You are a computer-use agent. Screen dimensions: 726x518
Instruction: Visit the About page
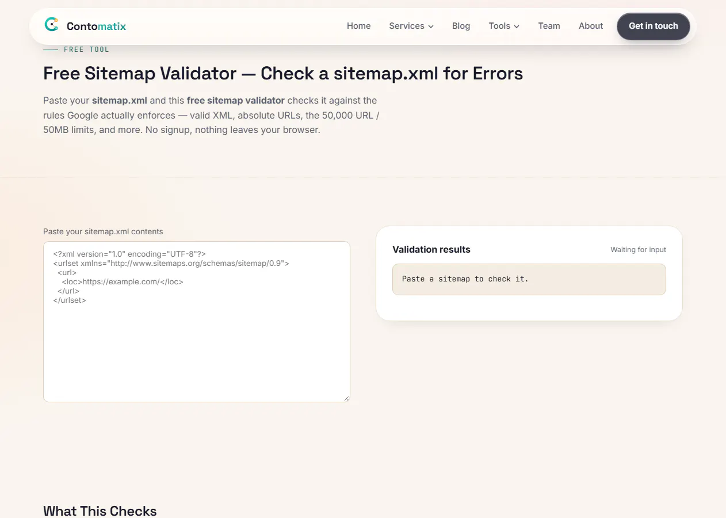tap(591, 26)
